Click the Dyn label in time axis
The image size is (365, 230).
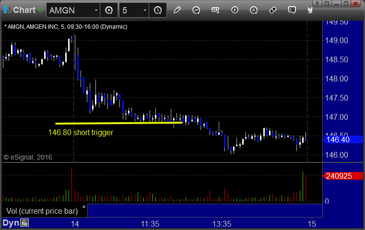click(11, 223)
